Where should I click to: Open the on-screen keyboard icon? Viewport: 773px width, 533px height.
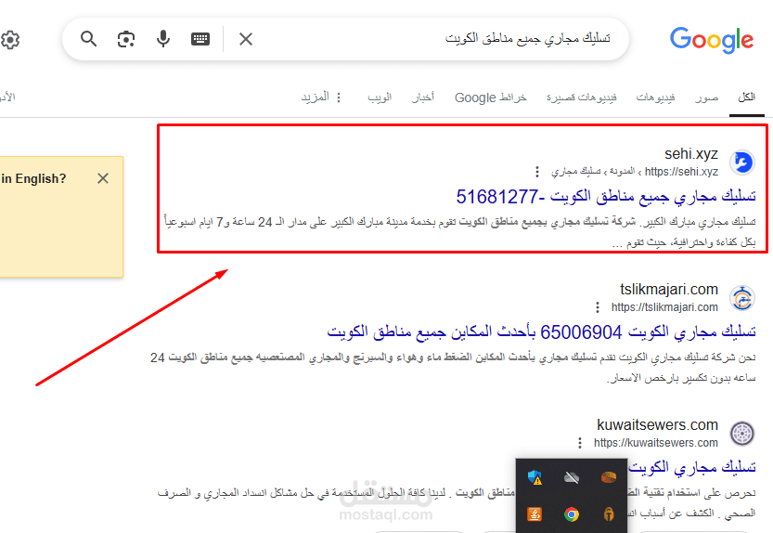[x=200, y=39]
